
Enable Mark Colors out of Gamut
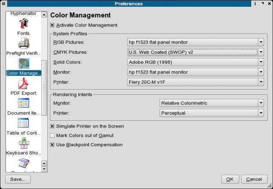pyautogui.click(x=52, y=135)
